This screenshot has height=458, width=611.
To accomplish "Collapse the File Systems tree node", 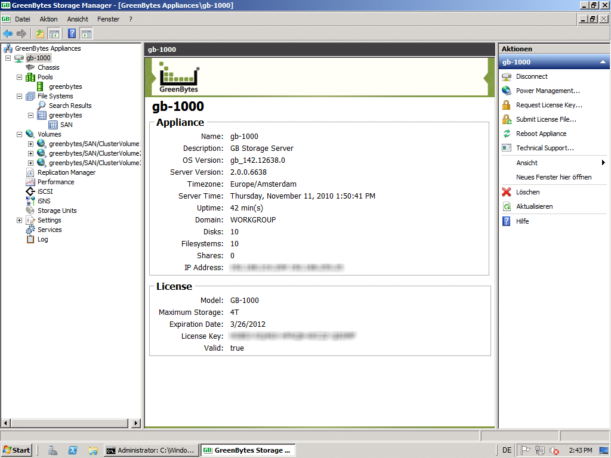I will click(19, 96).
